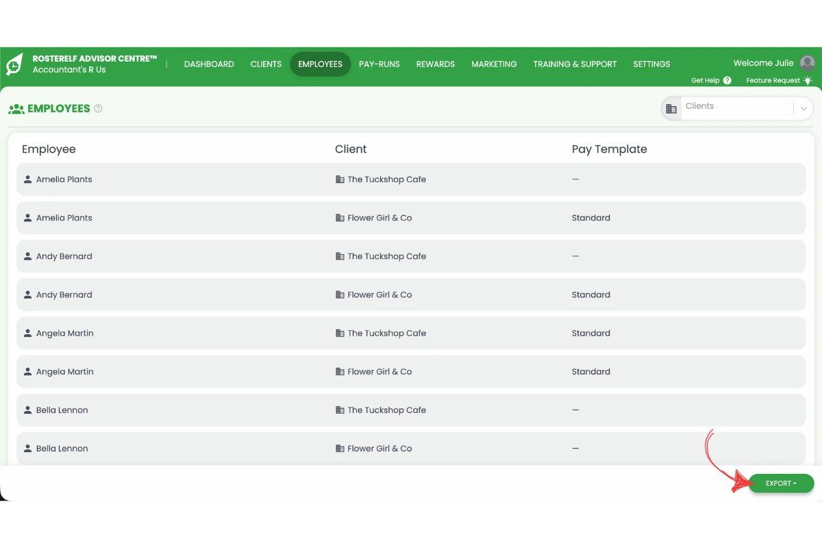The height and width of the screenshot is (548, 822).
Task: Select Bella Lennon in The Tuckshop Cafe row
Action: (62, 410)
